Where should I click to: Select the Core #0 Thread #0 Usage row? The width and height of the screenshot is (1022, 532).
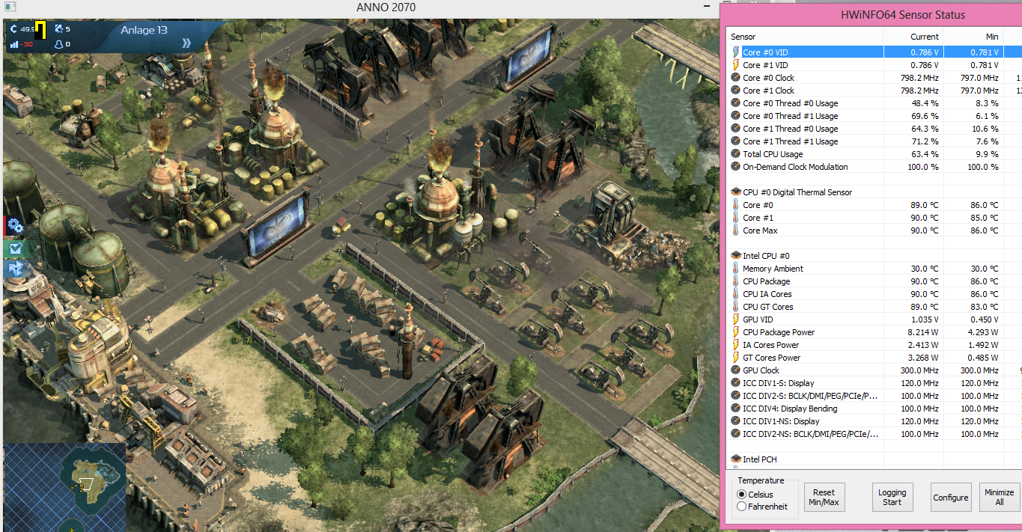(875, 103)
